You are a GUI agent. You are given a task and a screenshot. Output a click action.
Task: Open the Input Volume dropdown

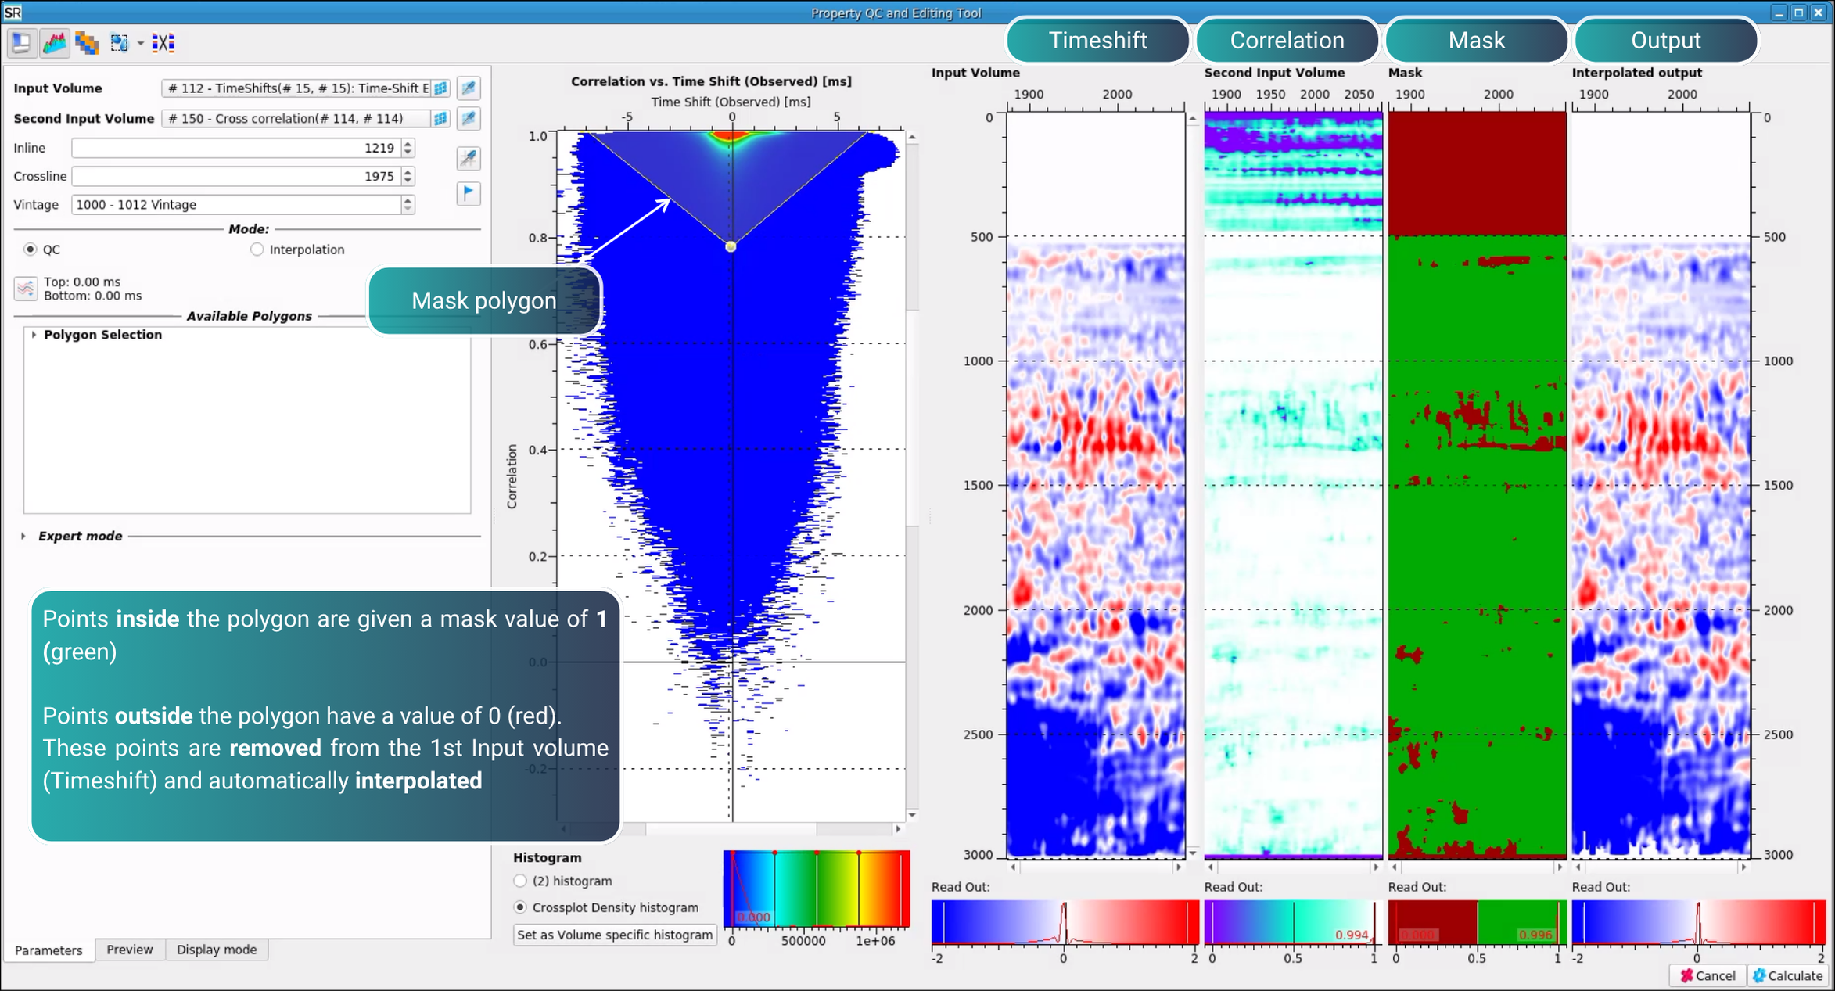(x=297, y=88)
